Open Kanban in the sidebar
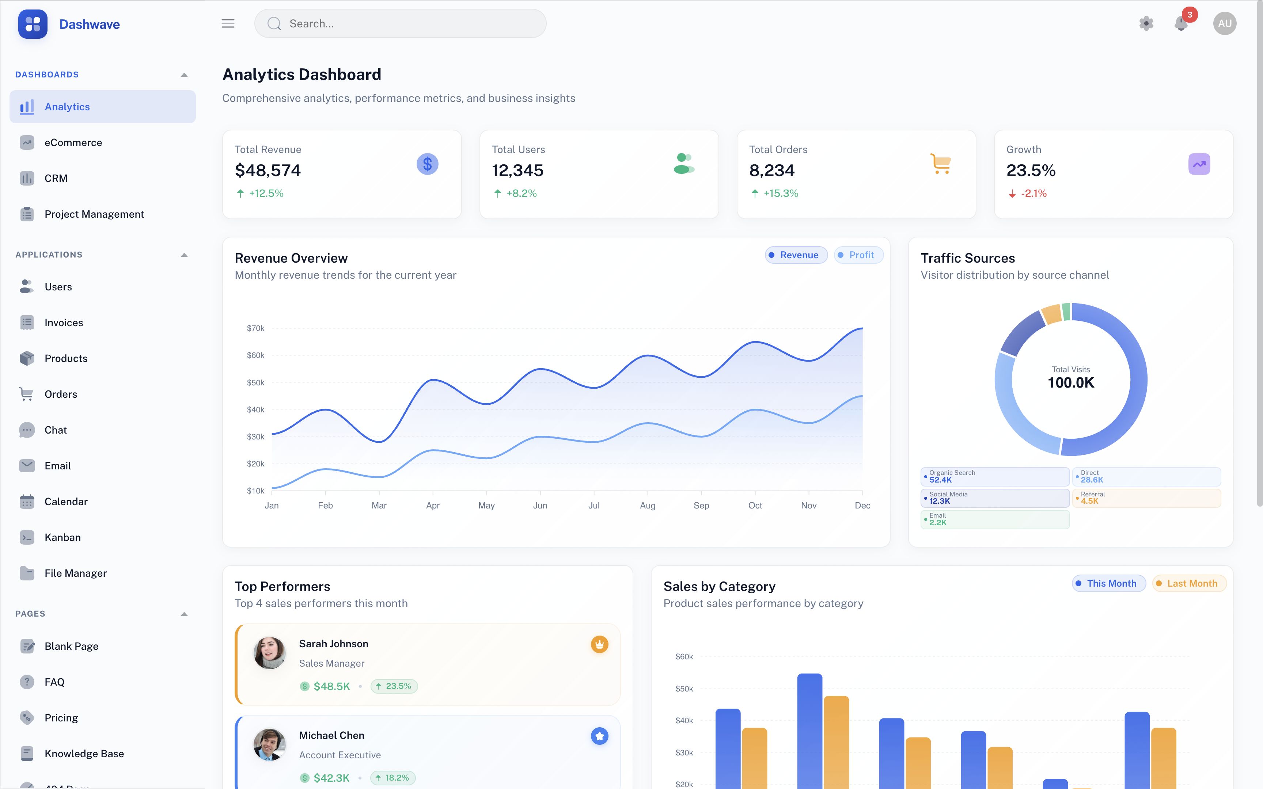1263x789 pixels. (62, 537)
